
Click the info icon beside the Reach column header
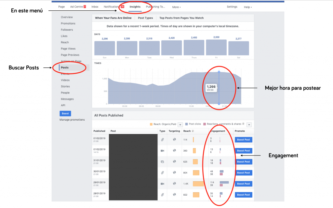click(x=193, y=131)
